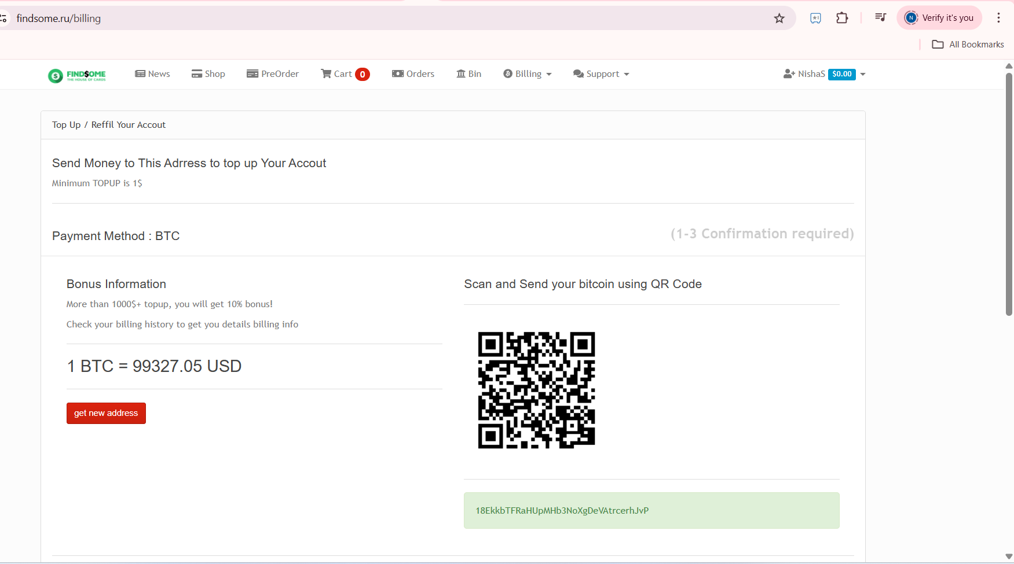Click the page scrollbar down arrow

coord(1009,556)
